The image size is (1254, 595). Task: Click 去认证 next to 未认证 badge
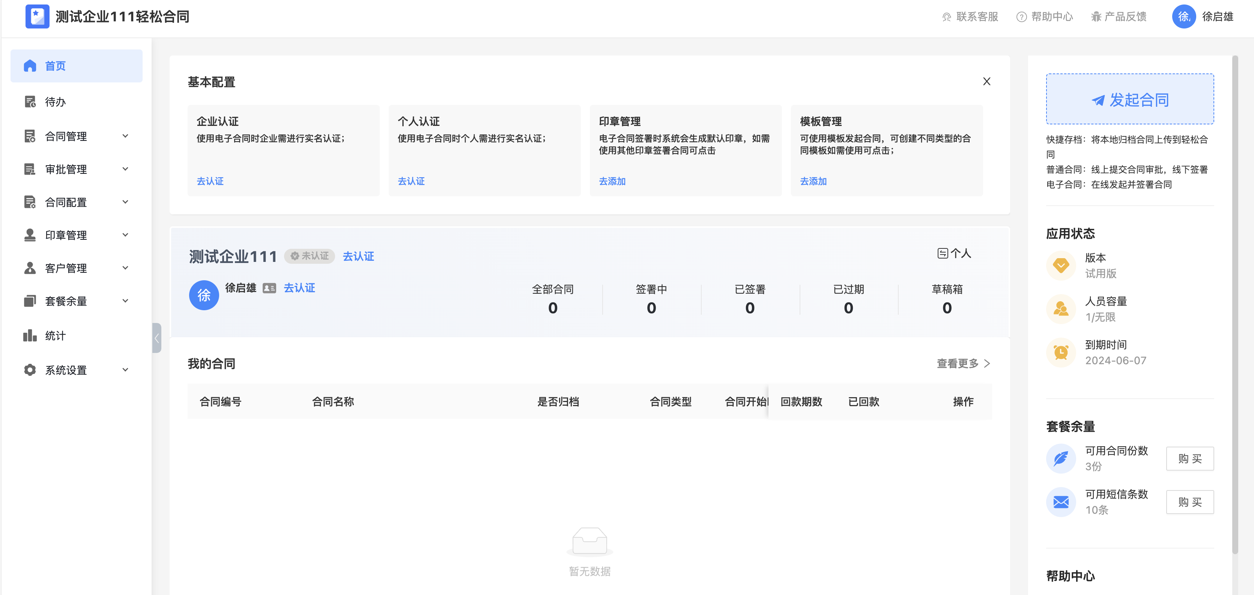[x=358, y=256]
